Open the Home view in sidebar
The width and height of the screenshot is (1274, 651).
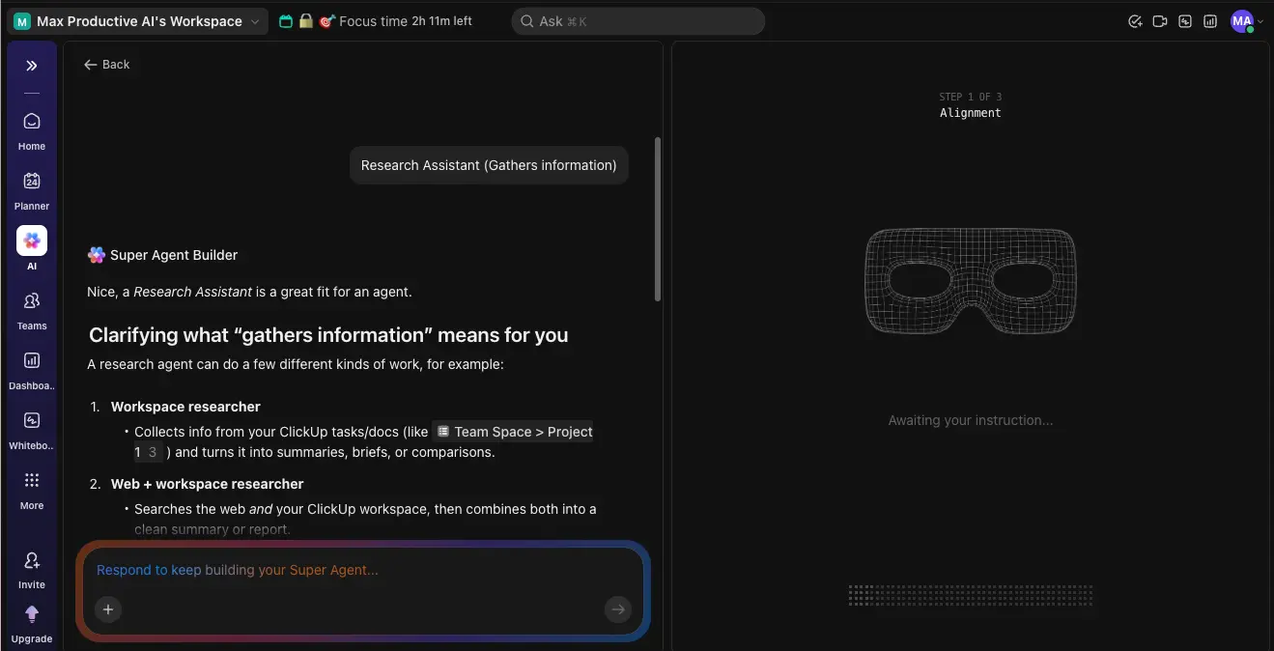31,127
